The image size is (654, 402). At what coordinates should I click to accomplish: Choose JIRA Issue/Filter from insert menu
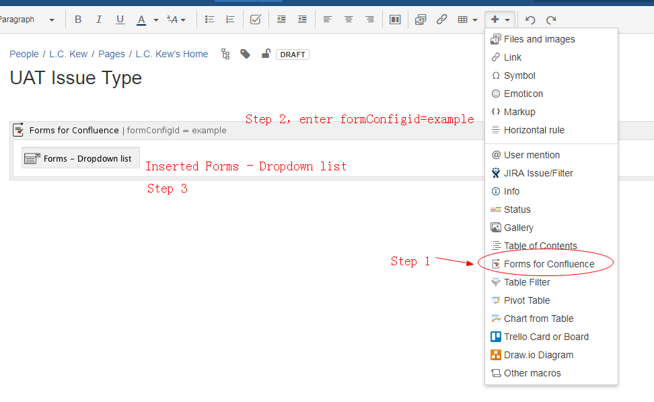pyautogui.click(x=551, y=173)
